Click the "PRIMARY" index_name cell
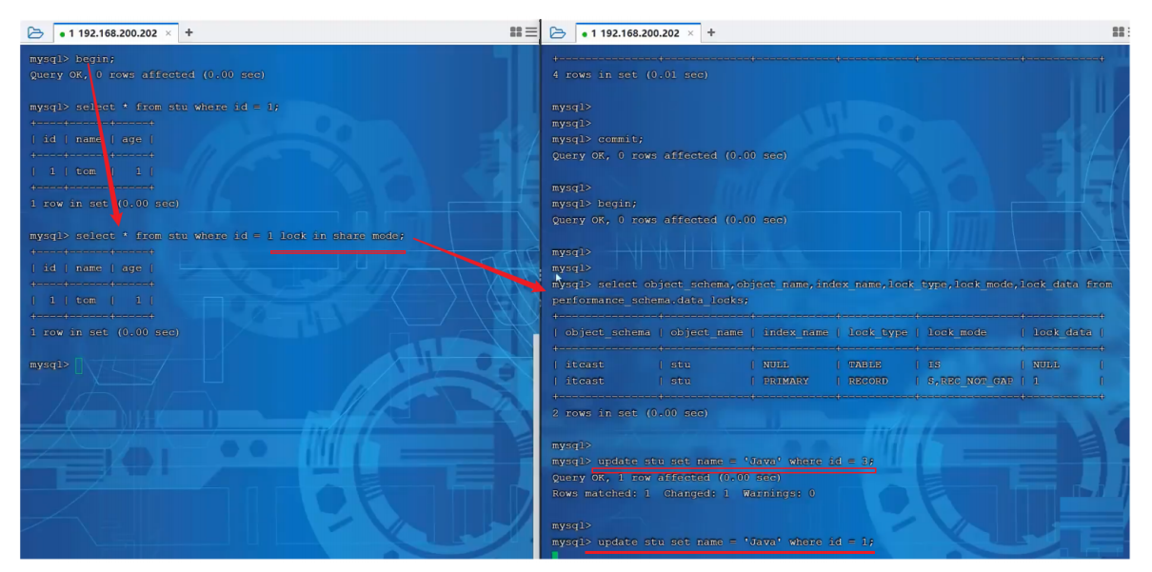1152x572 pixels. tap(785, 381)
